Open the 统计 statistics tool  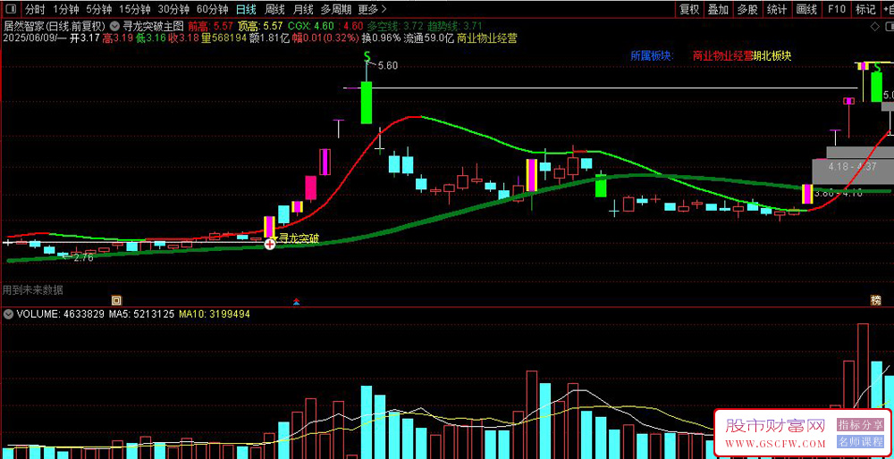(x=777, y=9)
